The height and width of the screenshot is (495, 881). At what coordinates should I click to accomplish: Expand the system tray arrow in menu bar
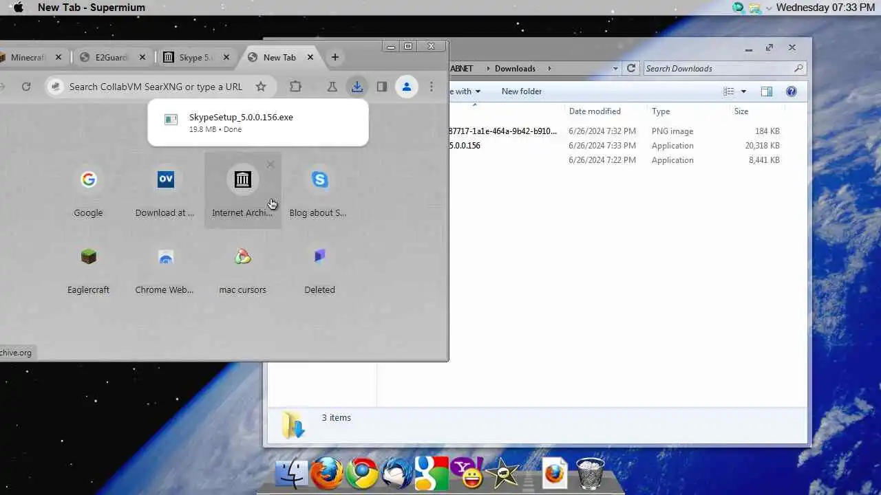point(769,8)
